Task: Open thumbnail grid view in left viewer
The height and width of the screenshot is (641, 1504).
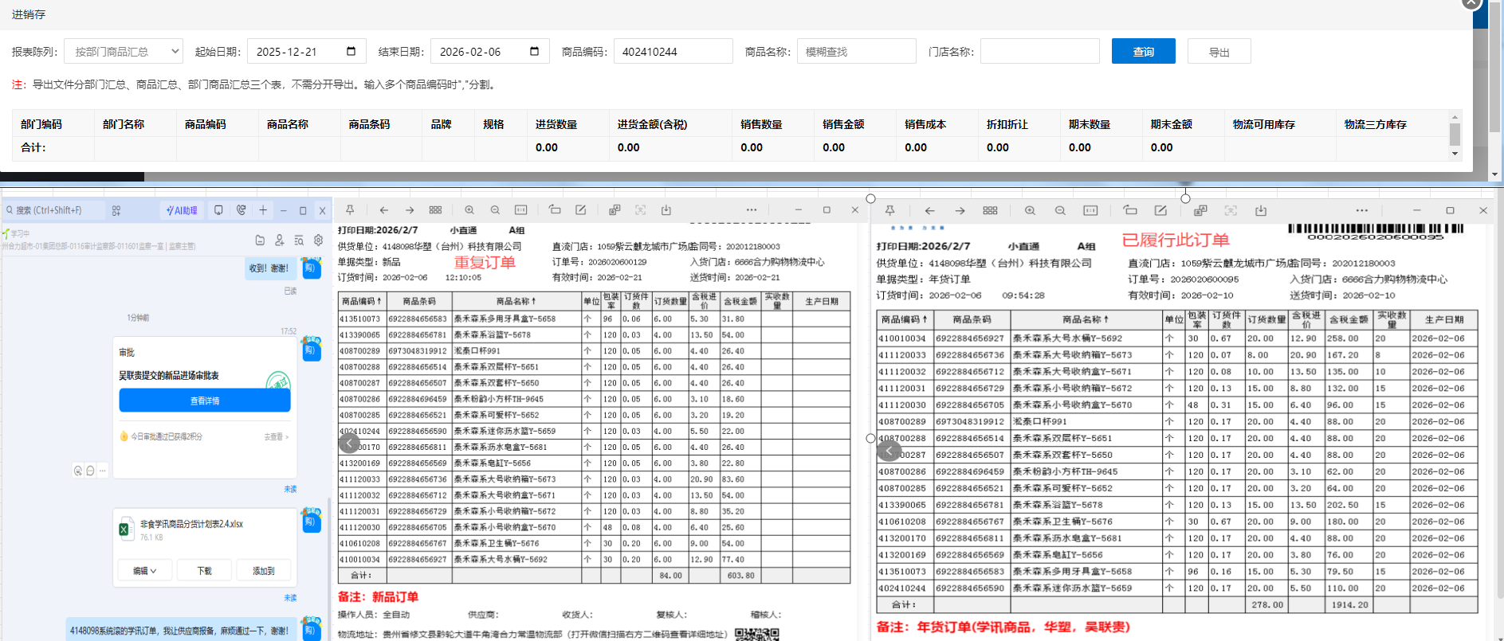Action: (x=435, y=210)
